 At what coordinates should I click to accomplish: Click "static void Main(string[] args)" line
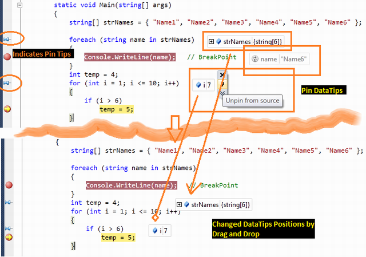tap(113, 5)
